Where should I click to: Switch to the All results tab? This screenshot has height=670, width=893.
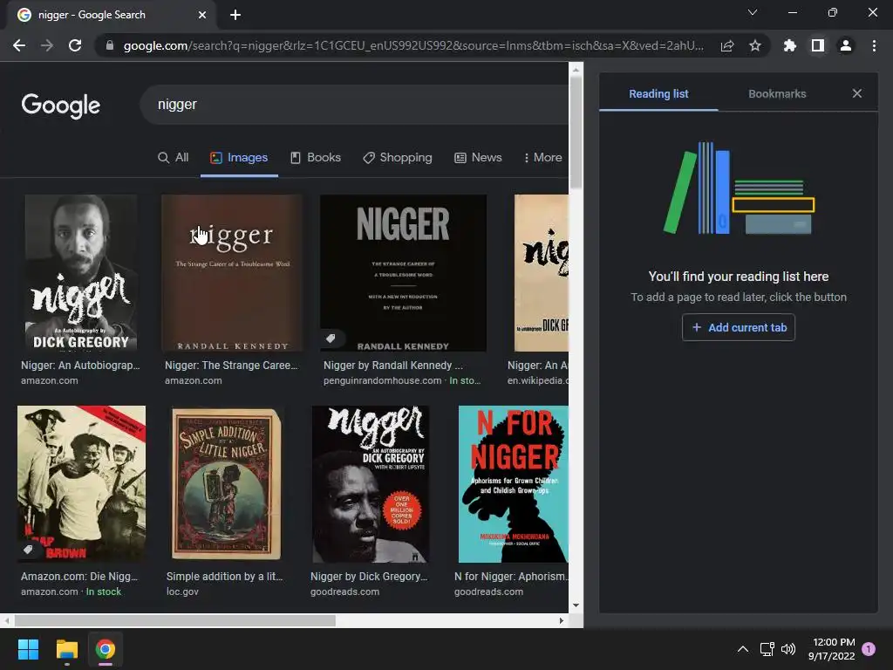(x=174, y=158)
